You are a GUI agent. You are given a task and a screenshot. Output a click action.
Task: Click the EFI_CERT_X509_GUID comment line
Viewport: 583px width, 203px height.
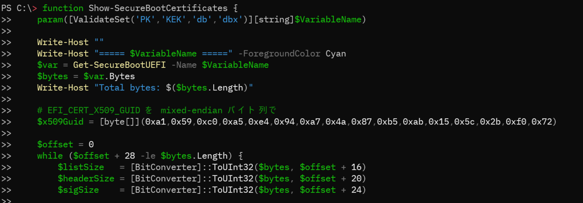pyautogui.click(x=156, y=110)
